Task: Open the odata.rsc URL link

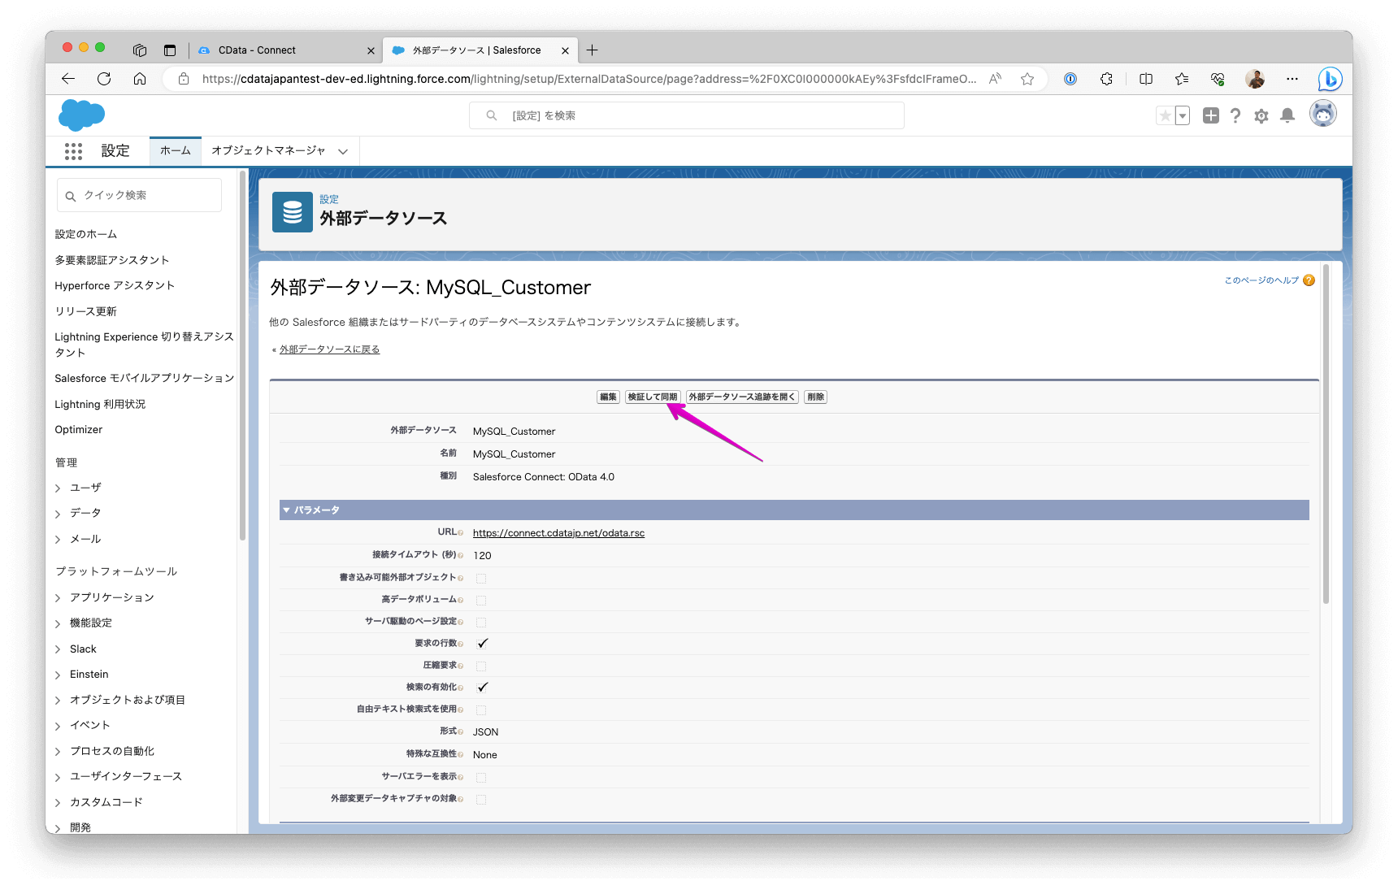Action: click(558, 533)
